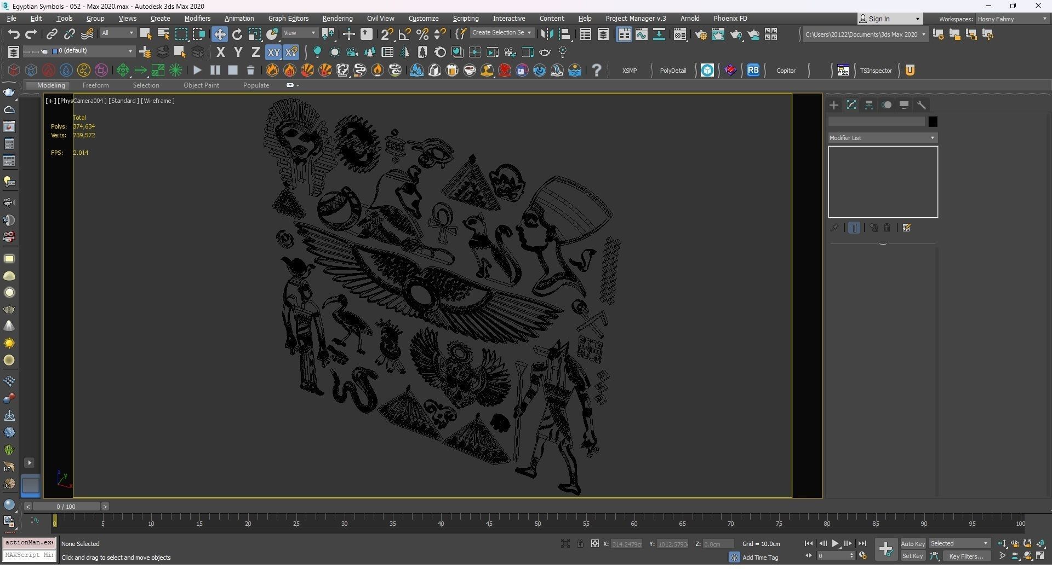
Task: Open selection filter All dropdown
Action: click(117, 33)
